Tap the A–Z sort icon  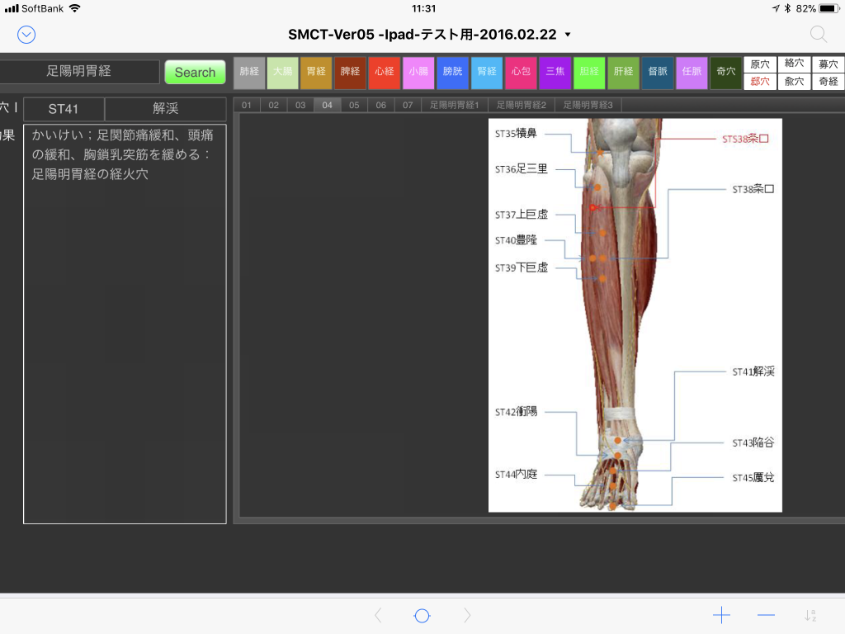(x=810, y=615)
